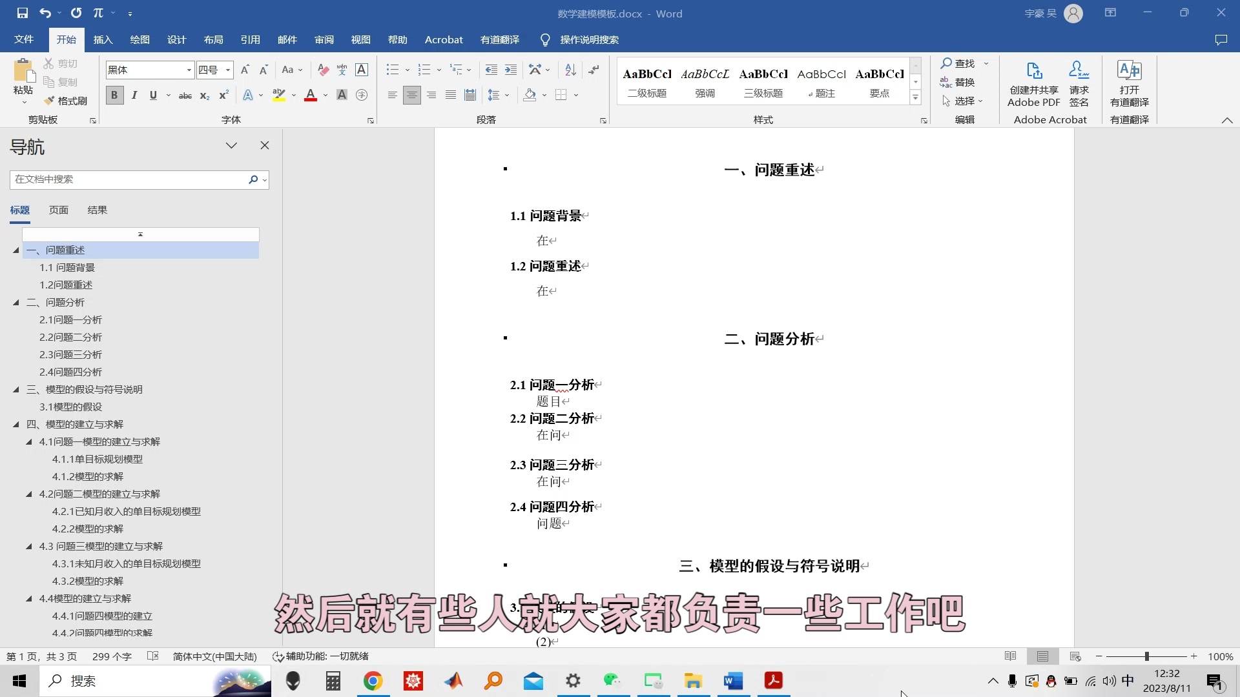Apply bullet list formatting
Image resolution: width=1240 pixels, height=697 pixels.
tap(392, 70)
